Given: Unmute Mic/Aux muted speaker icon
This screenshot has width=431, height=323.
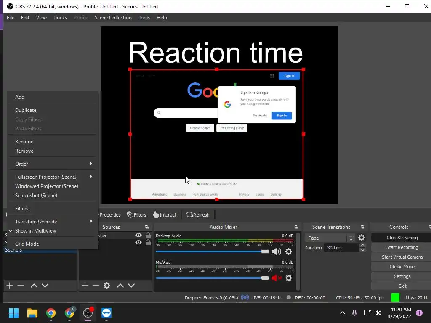Looking at the screenshot, I should [277, 278].
